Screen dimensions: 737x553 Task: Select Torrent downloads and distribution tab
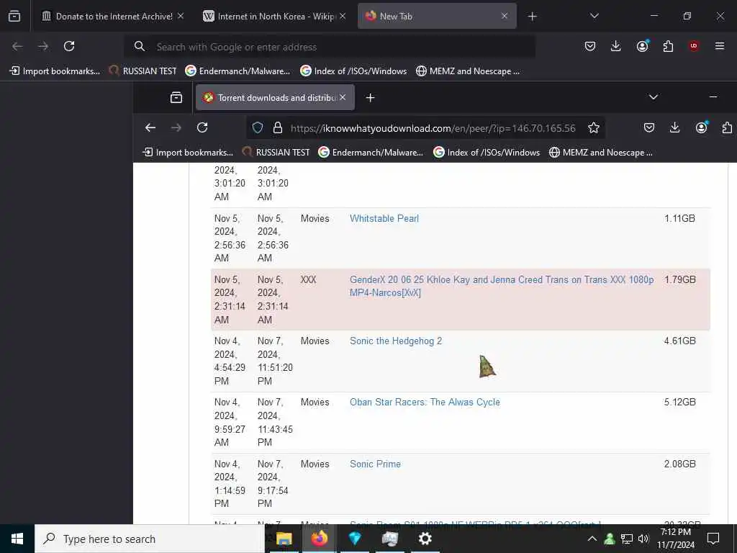tap(275, 97)
